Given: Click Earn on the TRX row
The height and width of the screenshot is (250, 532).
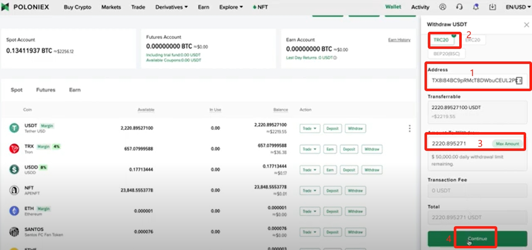Looking at the screenshot, I should 330,149.
